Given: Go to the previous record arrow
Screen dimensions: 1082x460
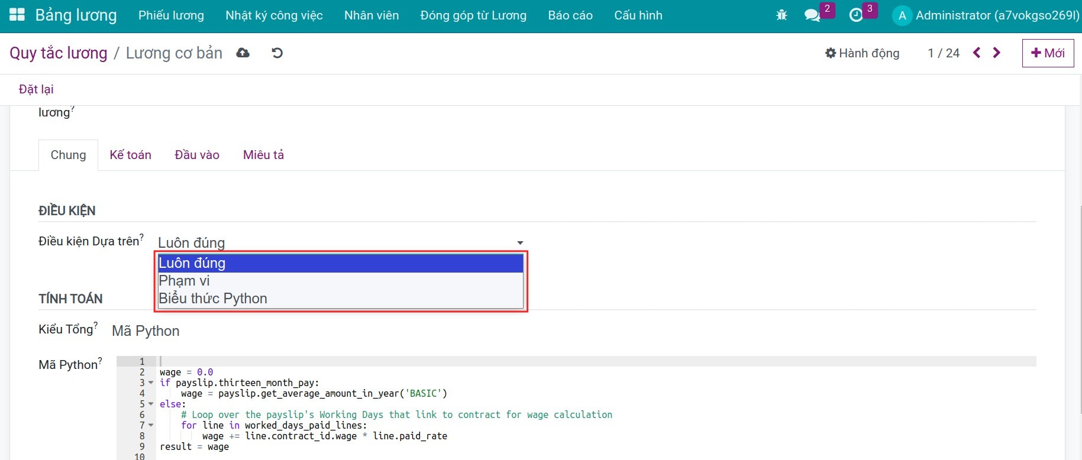Looking at the screenshot, I should tap(977, 53).
